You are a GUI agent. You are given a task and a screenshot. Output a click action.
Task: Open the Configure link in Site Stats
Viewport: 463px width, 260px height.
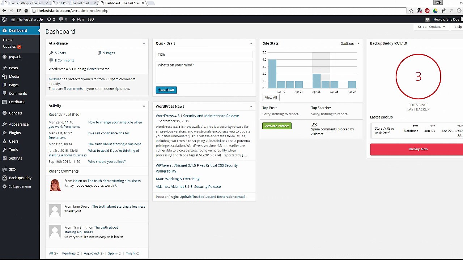click(x=347, y=43)
